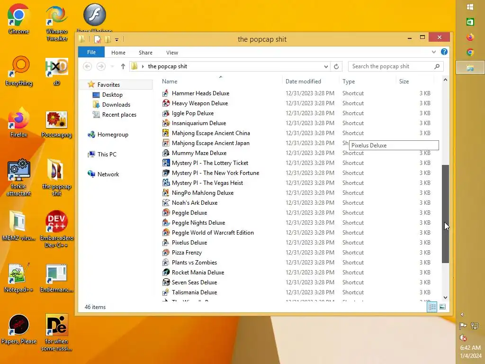Switch to Details view icon

click(432, 307)
